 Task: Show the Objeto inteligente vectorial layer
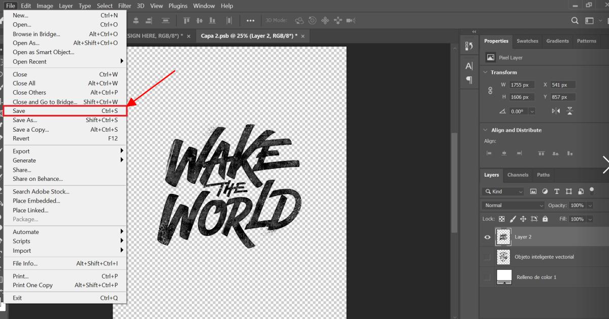[487, 257]
